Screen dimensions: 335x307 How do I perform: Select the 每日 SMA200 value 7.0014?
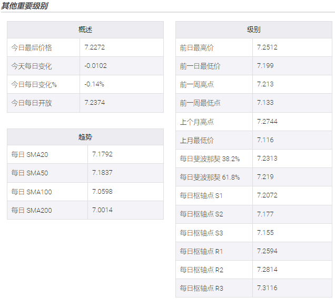(102, 210)
